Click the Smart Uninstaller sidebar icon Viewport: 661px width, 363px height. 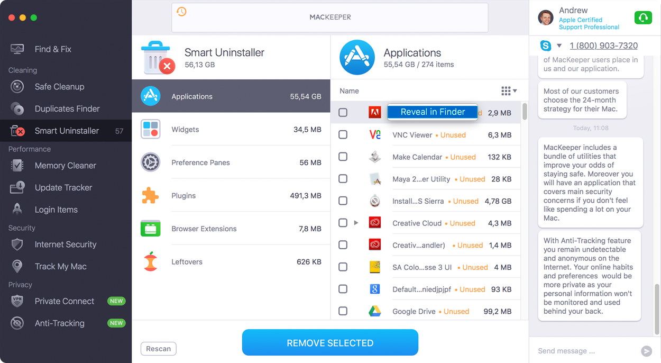point(17,131)
